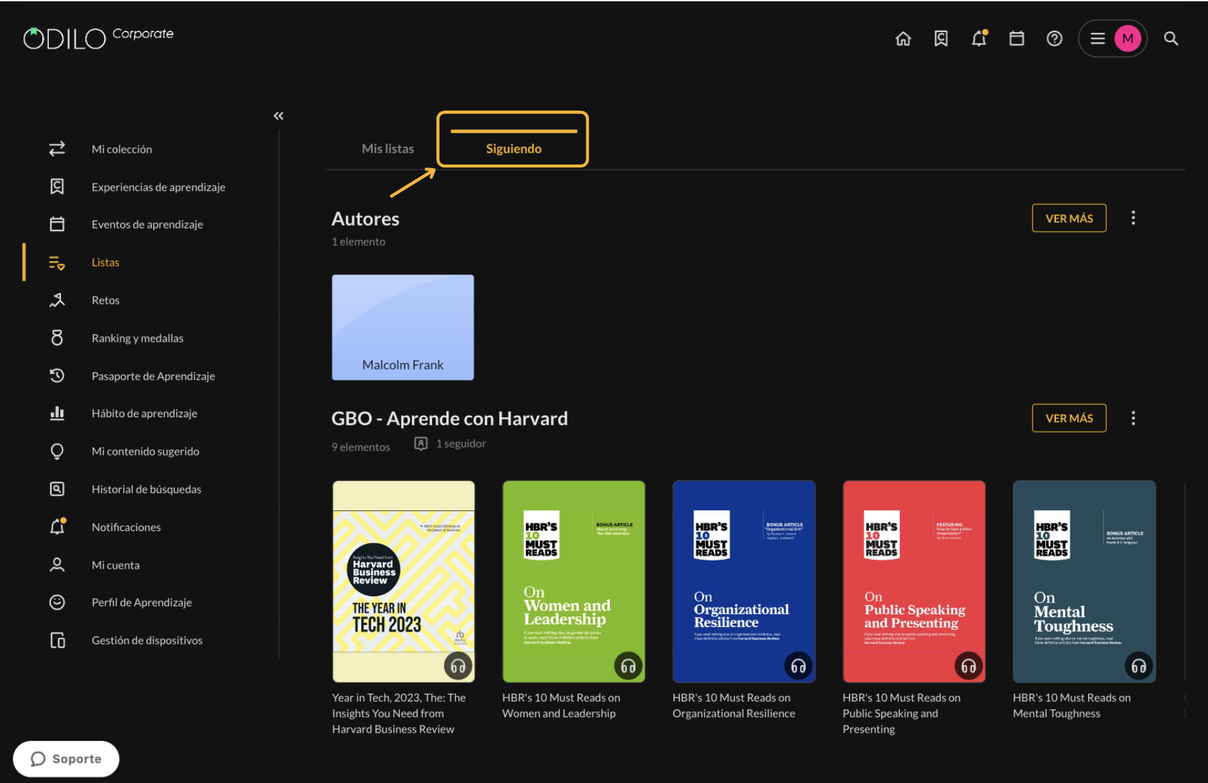Open Mi cuenta in the sidebar
1208x783 pixels.
click(x=116, y=565)
